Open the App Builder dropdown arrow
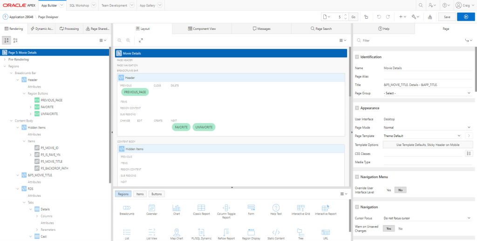Viewport: 477px width, 241px height. [x=62, y=5]
